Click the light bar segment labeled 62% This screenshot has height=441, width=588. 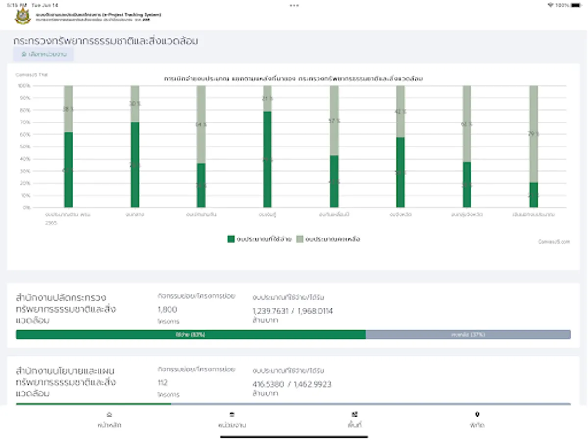tap(467, 123)
